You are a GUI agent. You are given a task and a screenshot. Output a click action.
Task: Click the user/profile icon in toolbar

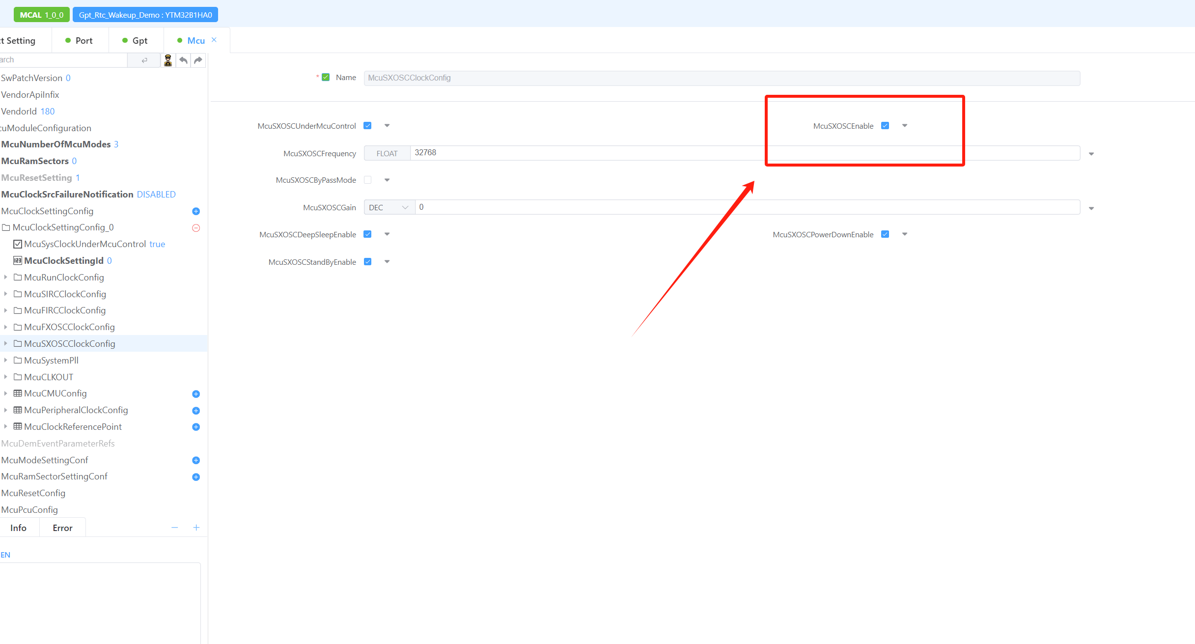point(167,59)
